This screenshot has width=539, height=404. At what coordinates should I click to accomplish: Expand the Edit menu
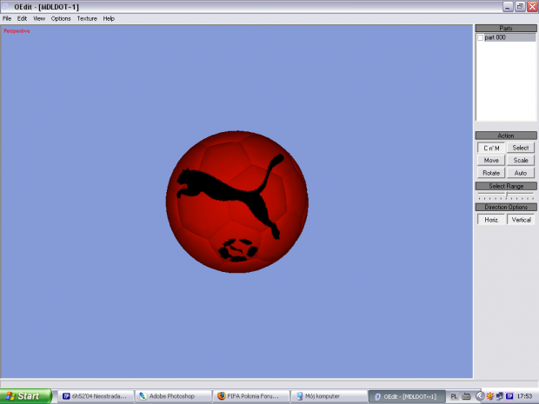[x=23, y=18]
